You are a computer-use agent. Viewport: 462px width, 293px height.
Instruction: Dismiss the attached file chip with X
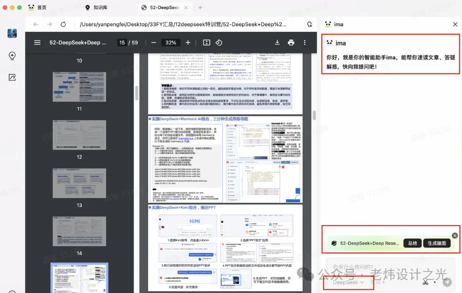click(x=454, y=235)
